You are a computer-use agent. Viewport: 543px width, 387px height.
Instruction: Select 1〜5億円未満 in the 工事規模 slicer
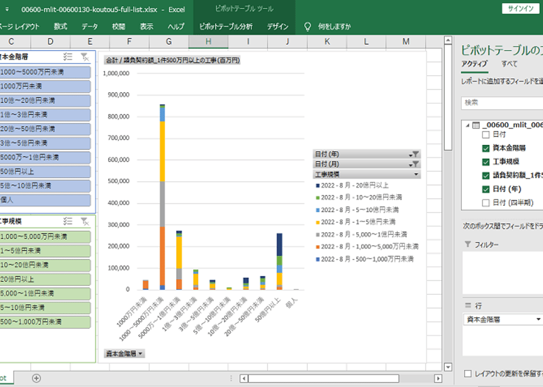pyautogui.click(x=45, y=251)
